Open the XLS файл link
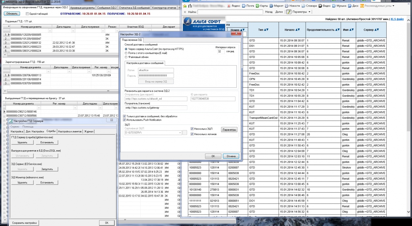This screenshot has height=226, width=412. point(397,19)
